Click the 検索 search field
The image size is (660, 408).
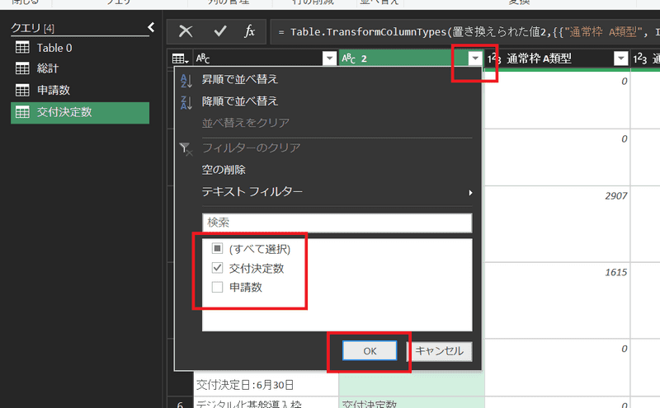click(x=337, y=223)
